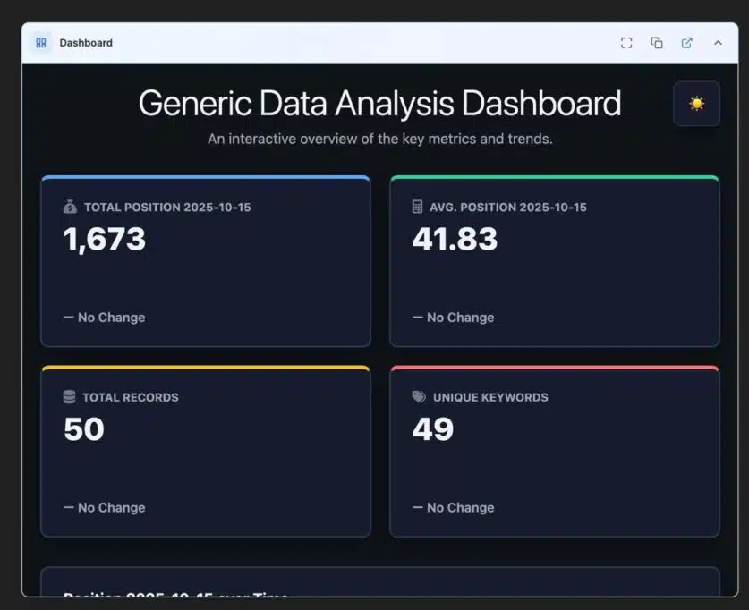Toggle light theme with sun button

coord(696,104)
